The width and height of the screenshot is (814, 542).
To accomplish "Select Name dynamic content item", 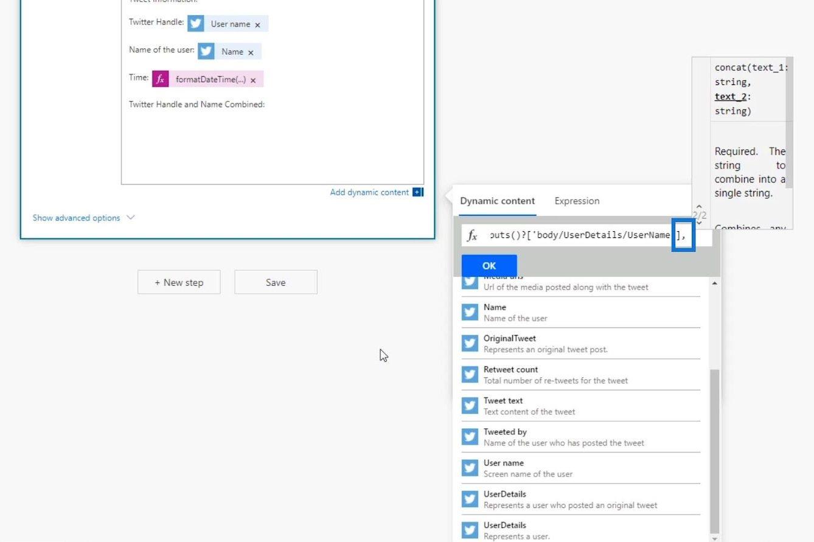I will tap(580, 312).
